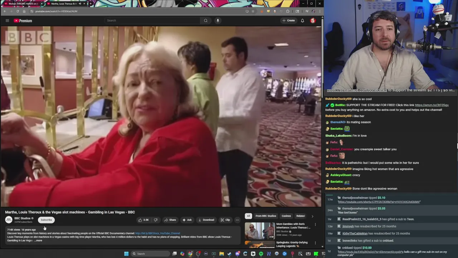
Task: Open YouTube notifications bell
Action: (302, 20)
